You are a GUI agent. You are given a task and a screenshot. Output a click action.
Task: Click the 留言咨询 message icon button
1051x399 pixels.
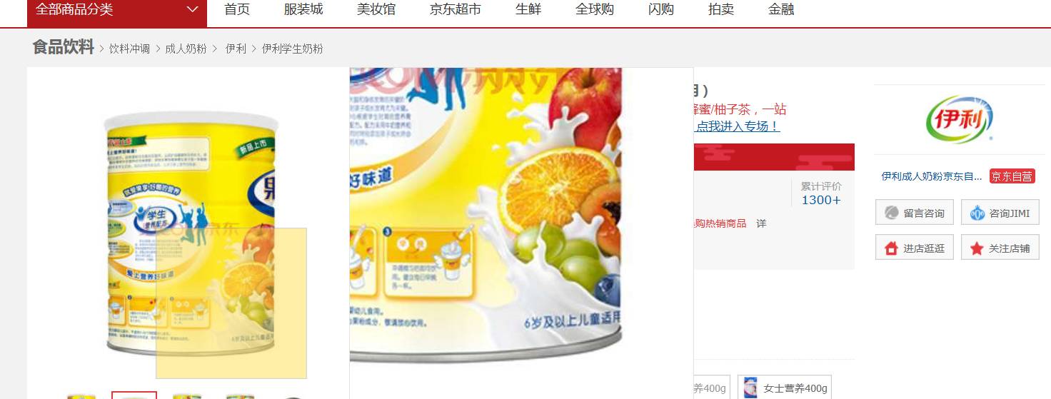tap(914, 213)
